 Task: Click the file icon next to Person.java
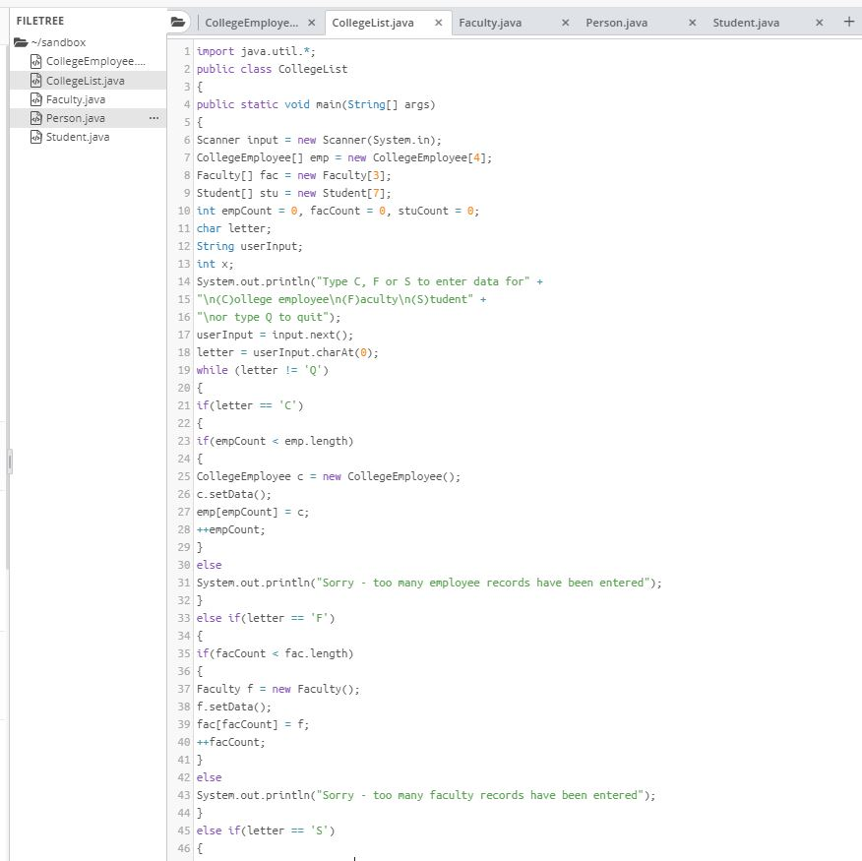point(37,117)
